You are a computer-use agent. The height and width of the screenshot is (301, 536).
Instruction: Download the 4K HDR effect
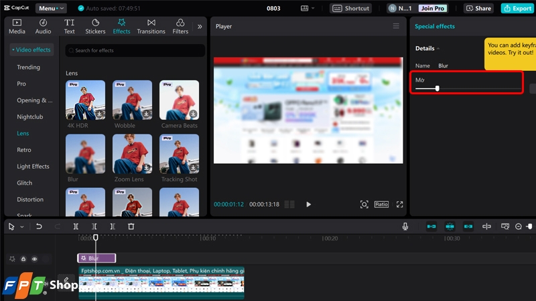click(x=99, y=114)
